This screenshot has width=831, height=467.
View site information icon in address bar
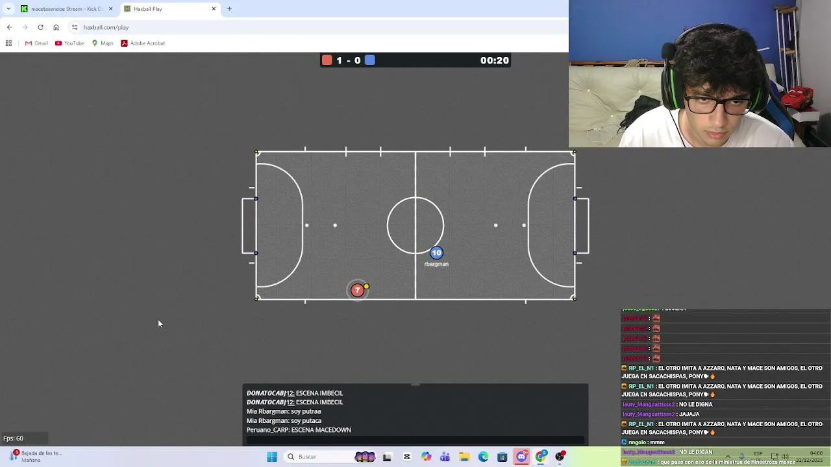[75, 27]
